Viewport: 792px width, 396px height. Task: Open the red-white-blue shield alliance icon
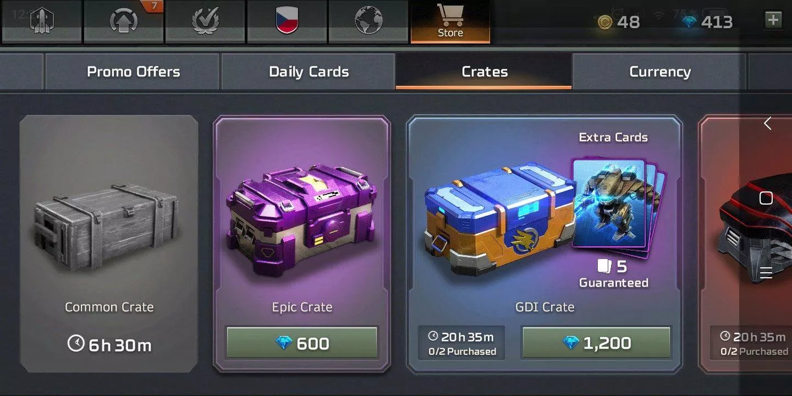coord(287,21)
